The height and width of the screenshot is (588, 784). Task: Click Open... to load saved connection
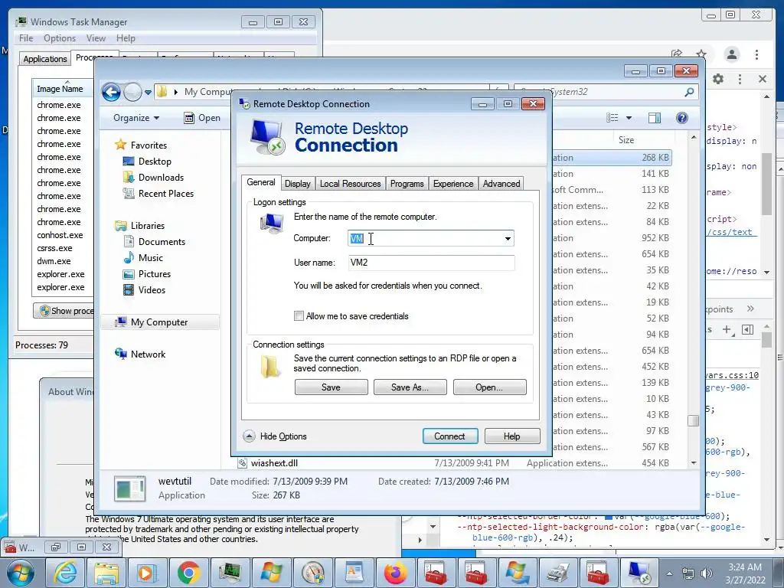(x=489, y=387)
